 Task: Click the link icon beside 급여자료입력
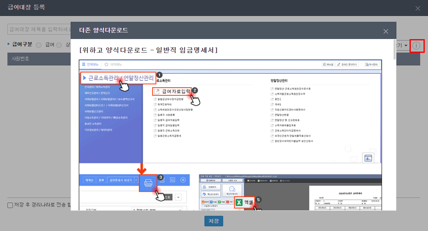pos(157,91)
